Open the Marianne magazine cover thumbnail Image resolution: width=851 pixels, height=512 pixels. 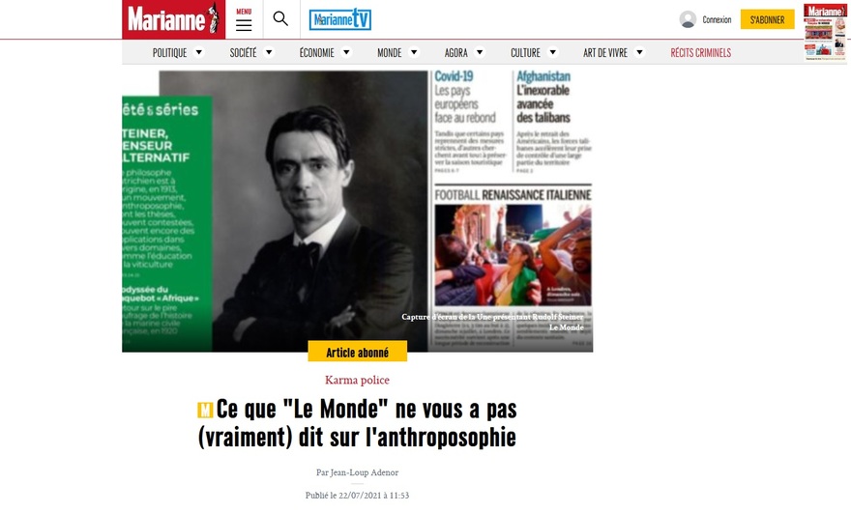click(x=825, y=32)
